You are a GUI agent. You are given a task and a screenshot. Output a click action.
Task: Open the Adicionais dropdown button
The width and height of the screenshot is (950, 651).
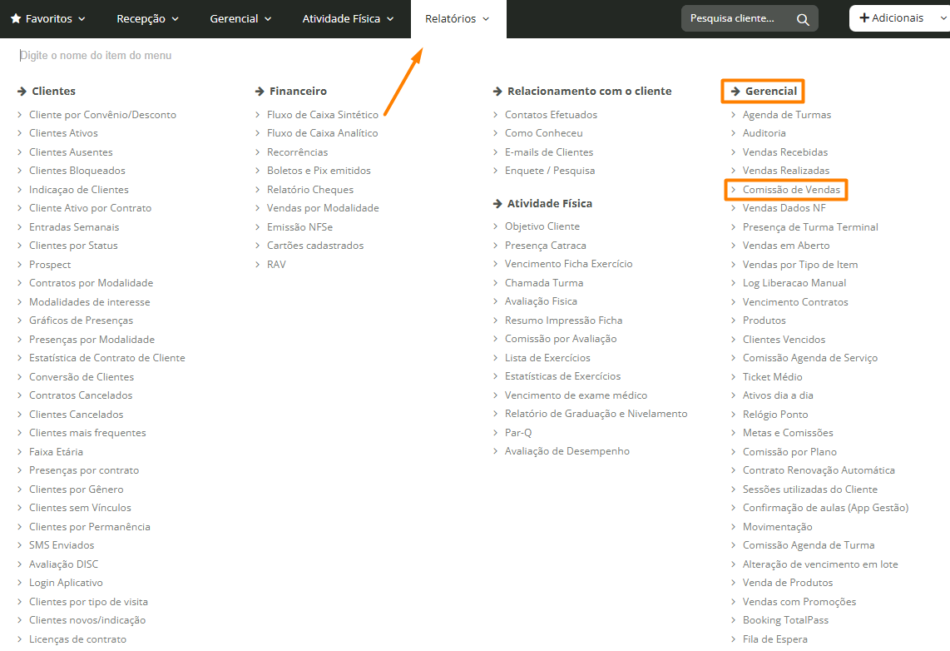click(x=900, y=18)
